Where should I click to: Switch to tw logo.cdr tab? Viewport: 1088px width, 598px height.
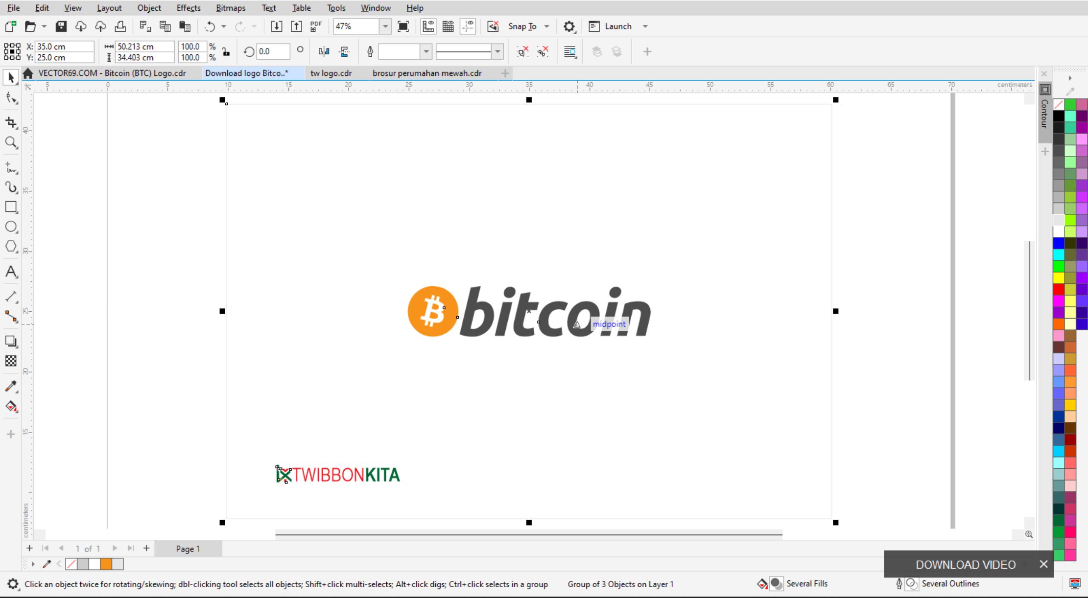(331, 73)
